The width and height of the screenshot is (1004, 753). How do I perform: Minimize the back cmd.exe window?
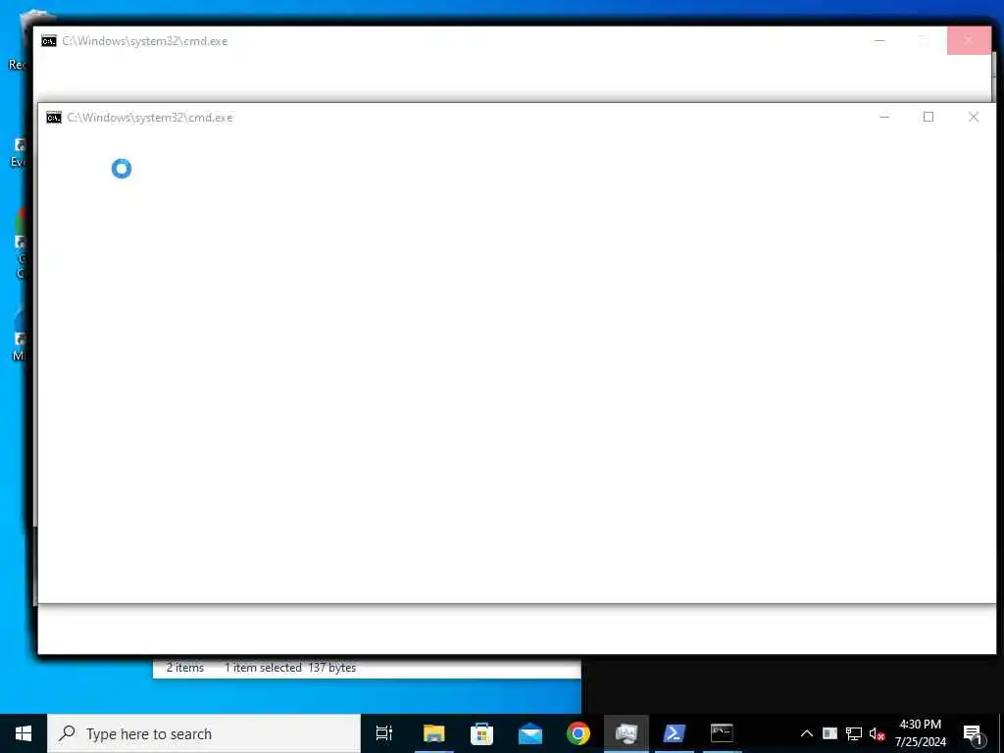click(x=879, y=40)
